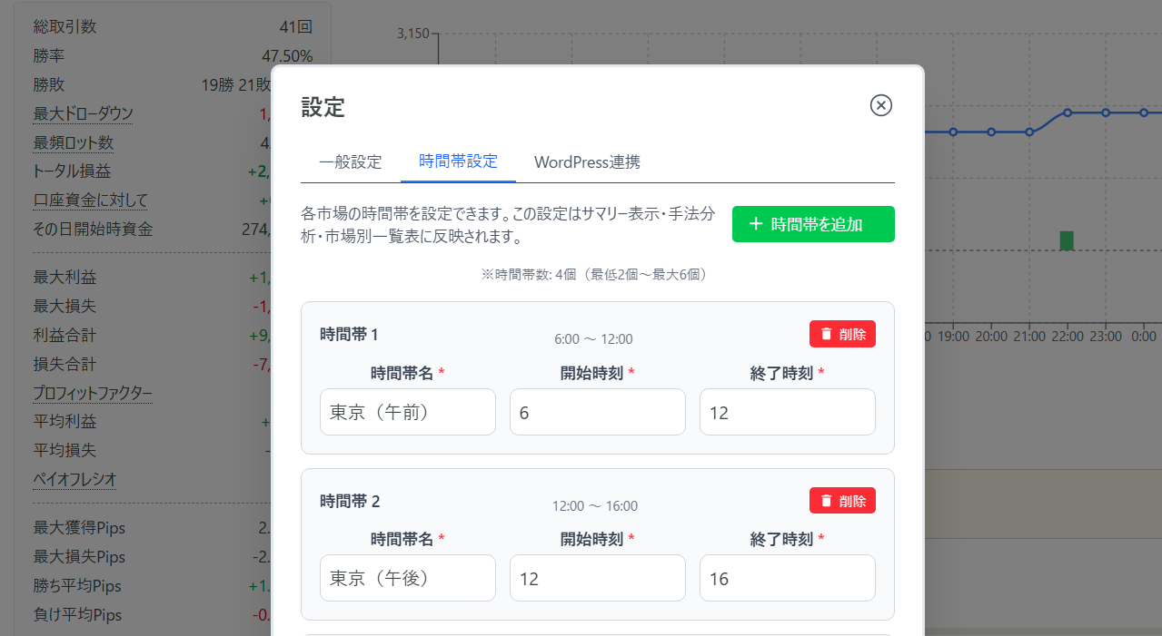Click the chart data point above 22:00
Viewport: 1162px width, 636px height.
tap(1068, 113)
